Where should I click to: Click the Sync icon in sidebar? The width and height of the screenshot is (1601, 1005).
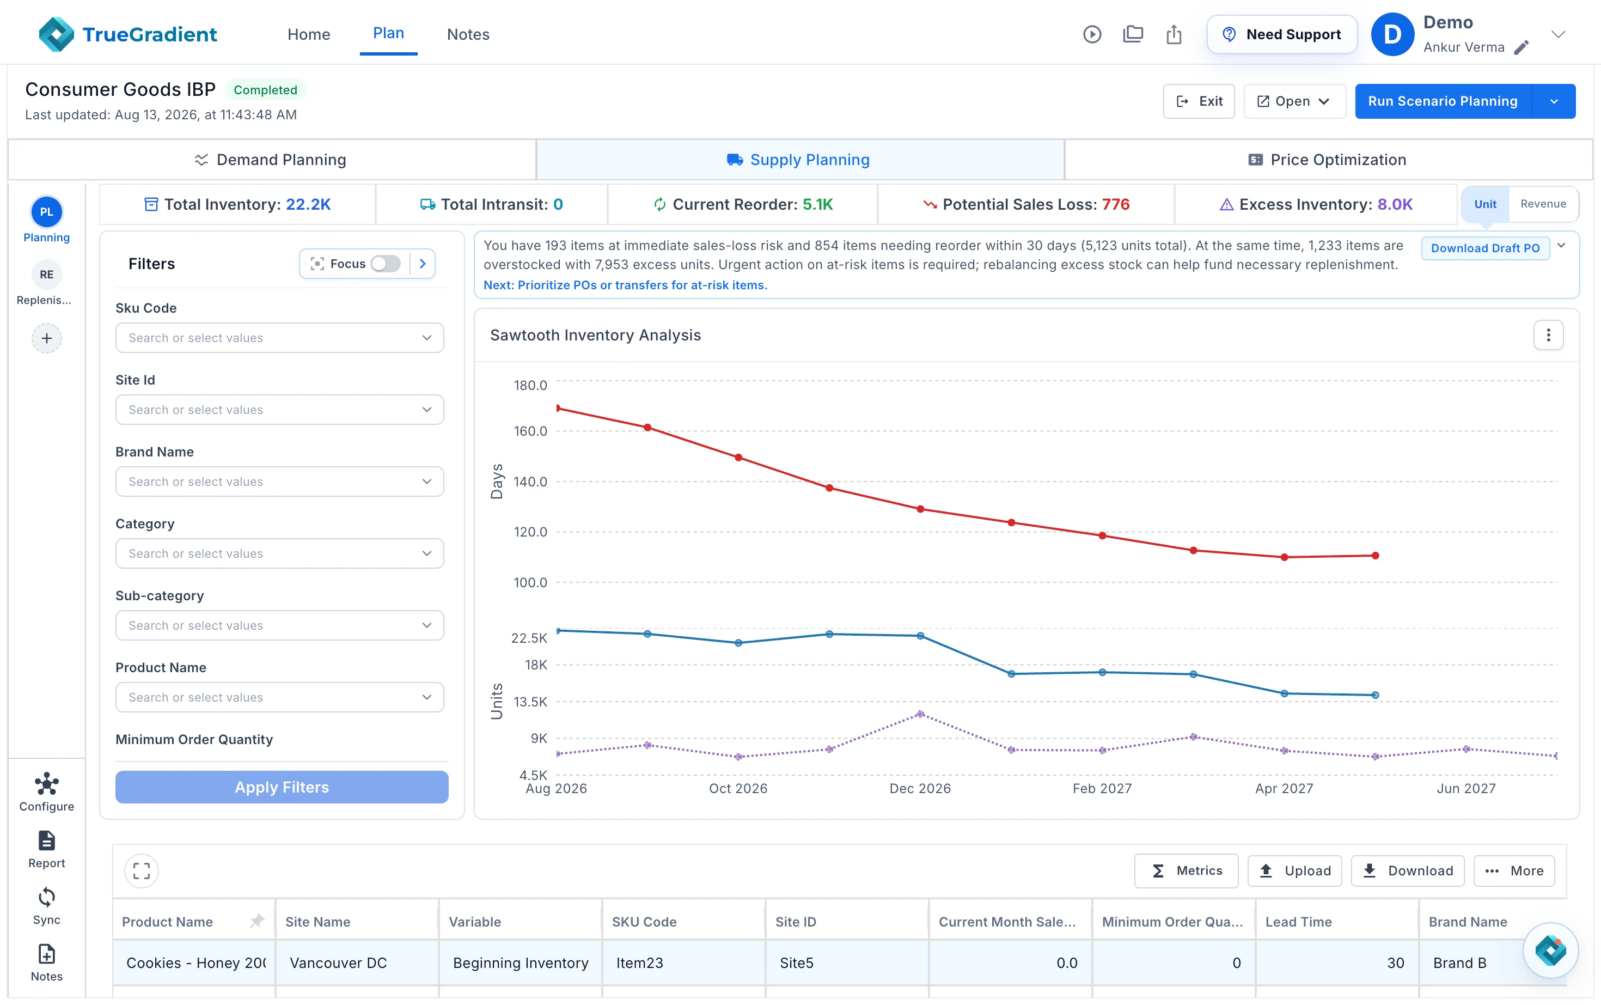tap(46, 898)
